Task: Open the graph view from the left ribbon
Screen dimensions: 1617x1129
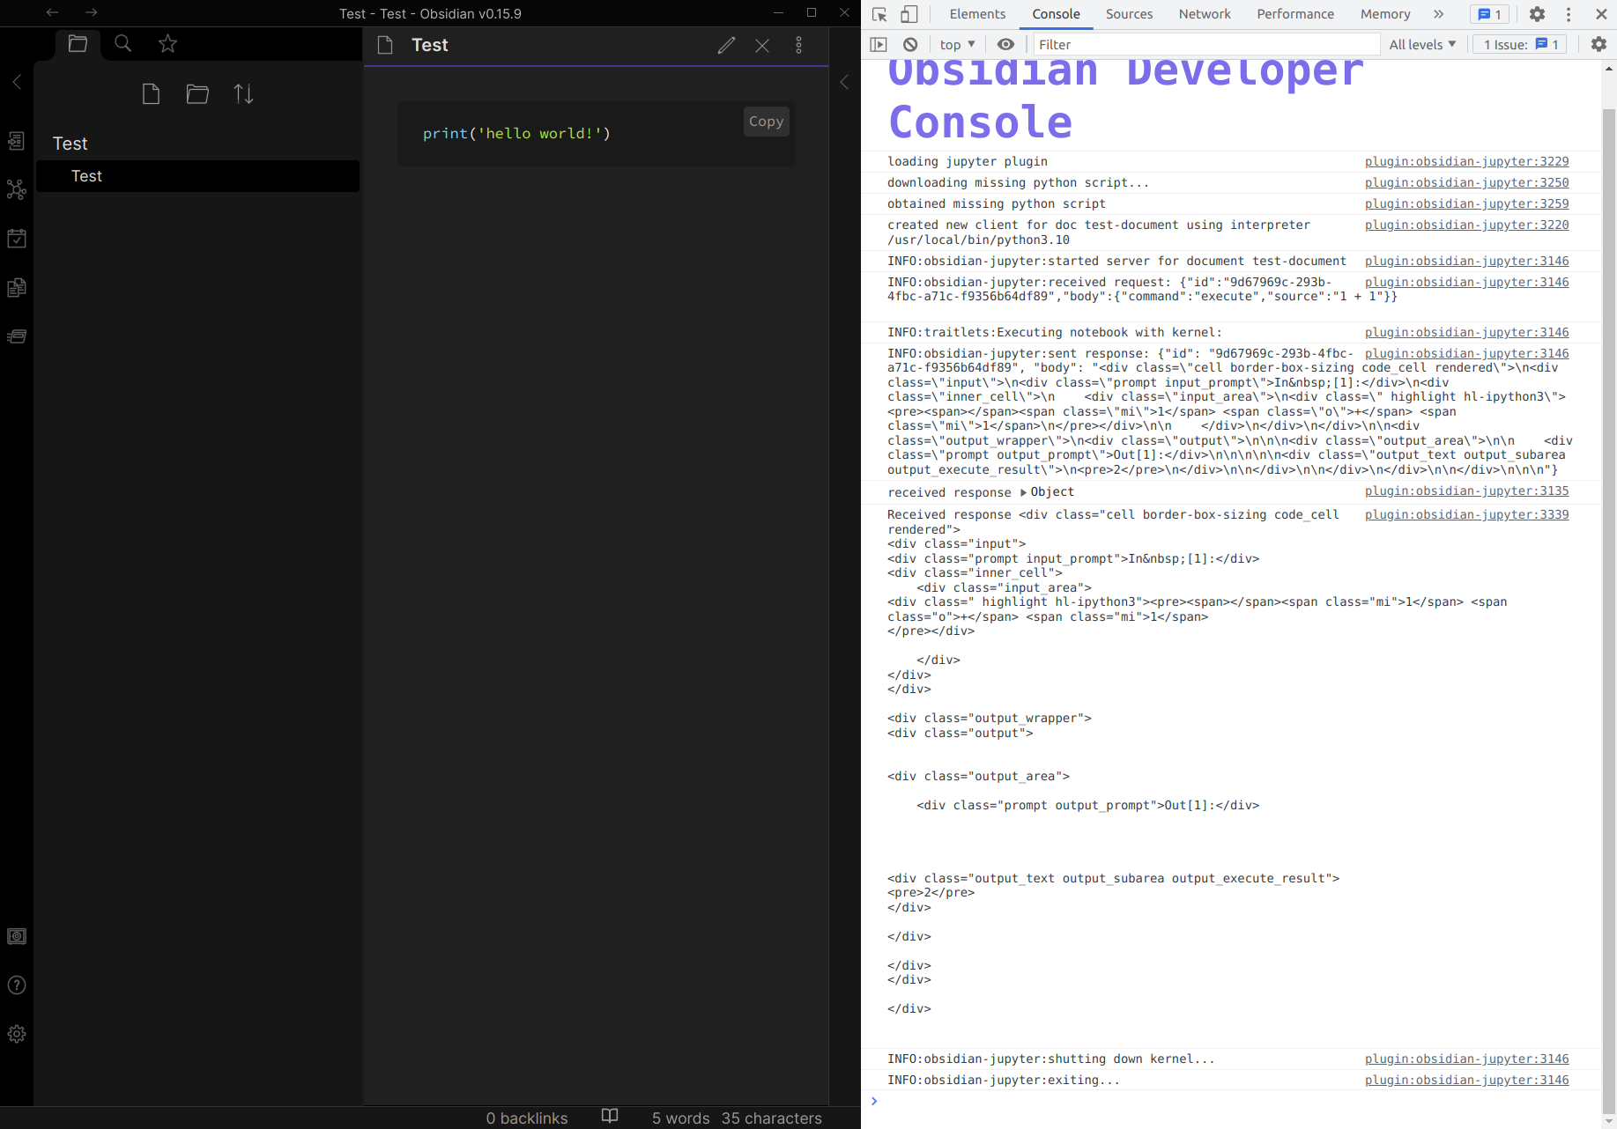Action: point(17,189)
